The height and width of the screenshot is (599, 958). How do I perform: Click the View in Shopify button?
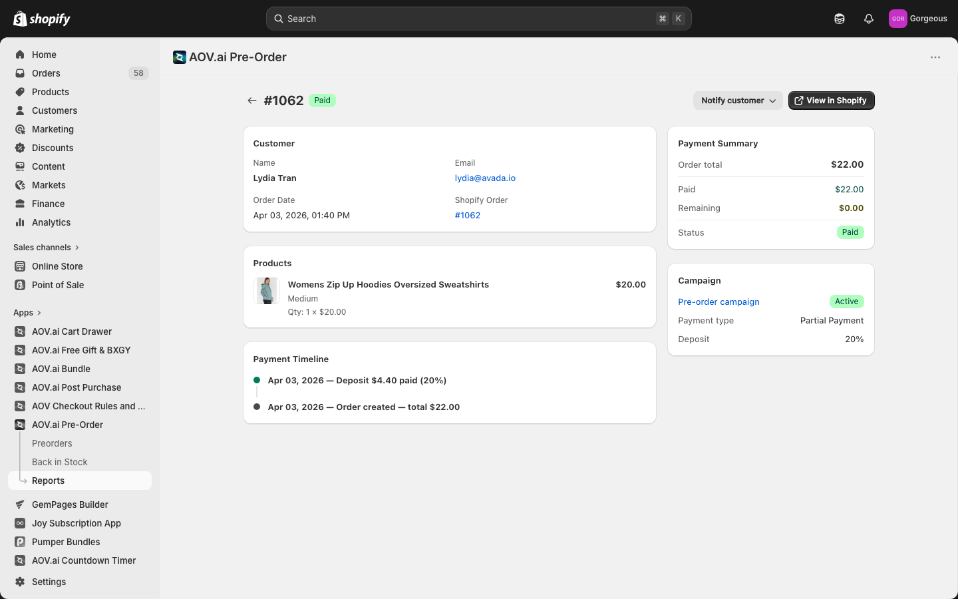832,100
